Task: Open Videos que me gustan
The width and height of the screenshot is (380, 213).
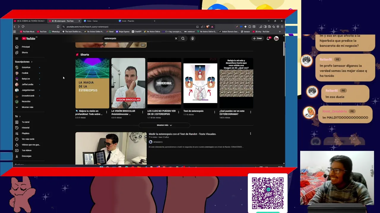Action: click(29, 145)
